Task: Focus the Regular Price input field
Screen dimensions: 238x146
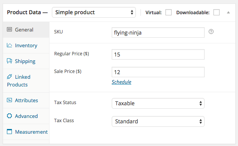Action: 158,55
